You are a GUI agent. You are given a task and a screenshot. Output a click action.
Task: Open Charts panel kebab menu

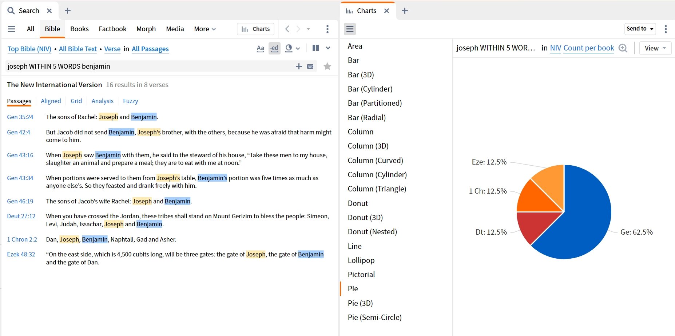pyautogui.click(x=666, y=29)
